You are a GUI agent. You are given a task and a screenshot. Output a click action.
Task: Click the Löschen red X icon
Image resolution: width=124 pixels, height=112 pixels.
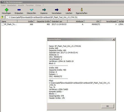[69, 10]
